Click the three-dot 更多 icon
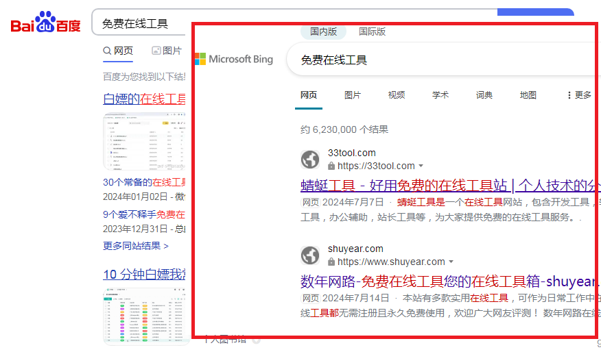This screenshot has width=601, height=352. click(x=569, y=95)
